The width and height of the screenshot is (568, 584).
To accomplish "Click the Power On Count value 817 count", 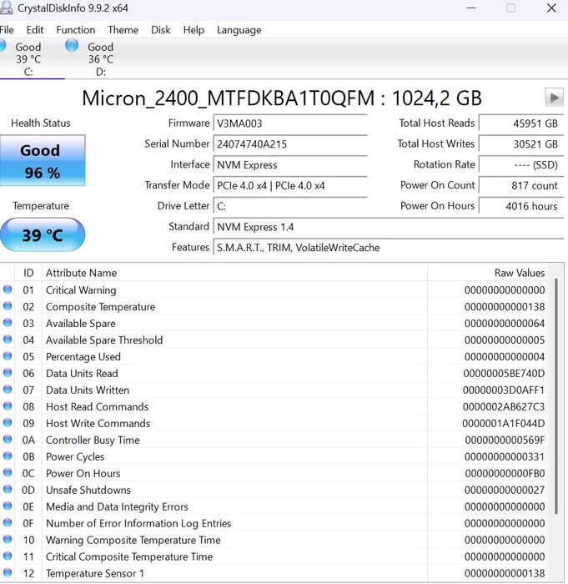I will [x=521, y=185].
